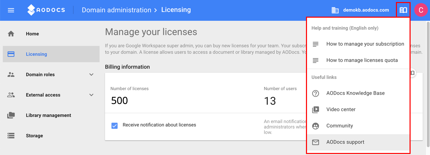The image size is (430, 155).
Task: Expand the External access chevron
Action: [x=91, y=95]
